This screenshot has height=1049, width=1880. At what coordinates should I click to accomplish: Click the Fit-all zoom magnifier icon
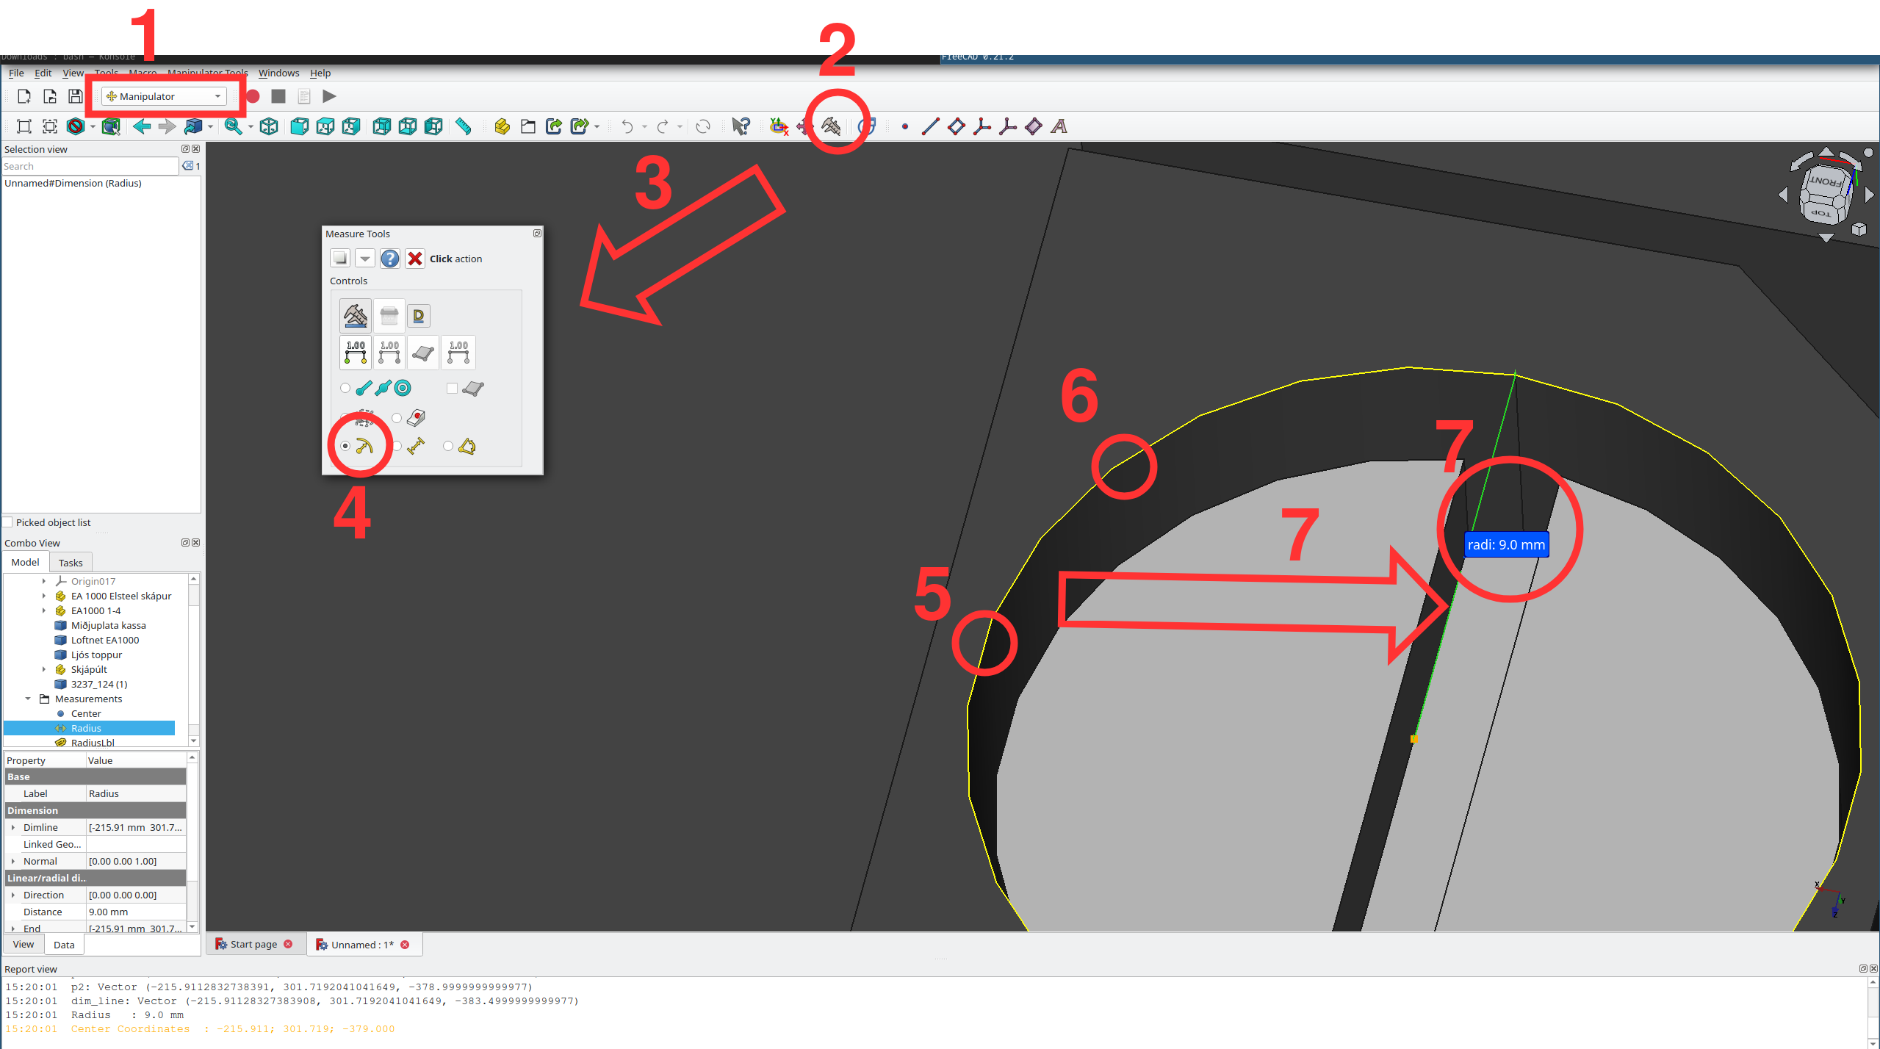point(232,126)
